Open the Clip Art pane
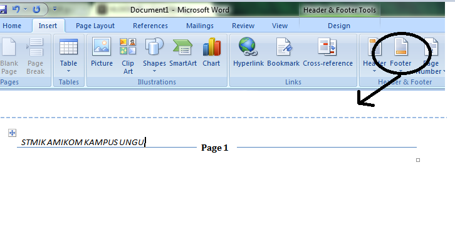The height and width of the screenshot is (232, 455). click(x=128, y=56)
